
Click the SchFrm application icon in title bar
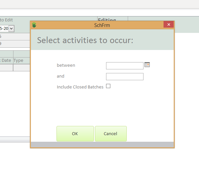click(34, 25)
